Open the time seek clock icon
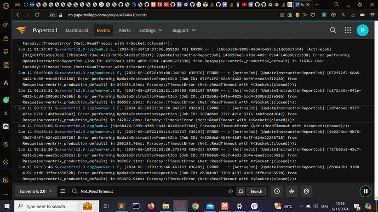This screenshot has width=378, height=212. (x=277, y=191)
